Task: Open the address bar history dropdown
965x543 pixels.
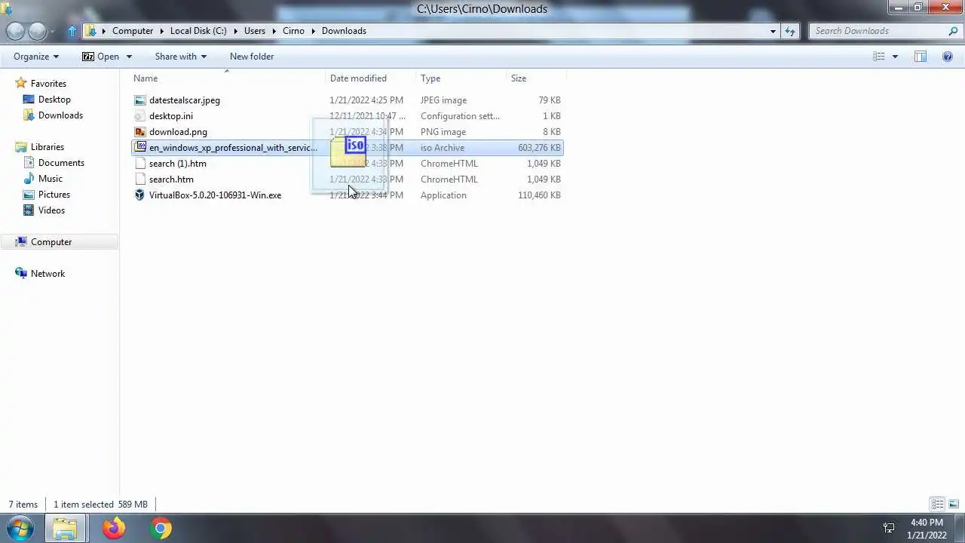Action: 773,31
